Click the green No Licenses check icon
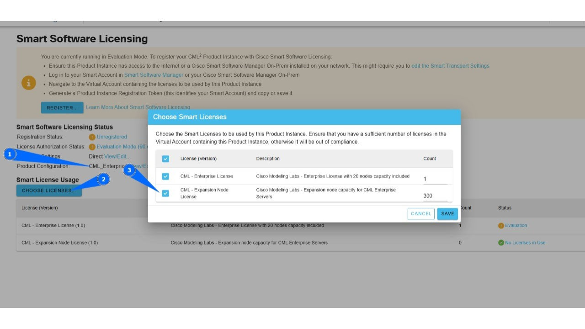Viewport: 585px width, 329px height. [x=501, y=243]
